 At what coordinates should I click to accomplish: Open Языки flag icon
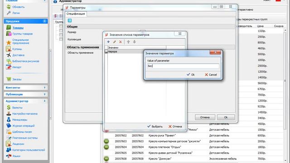click(x=9, y=156)
